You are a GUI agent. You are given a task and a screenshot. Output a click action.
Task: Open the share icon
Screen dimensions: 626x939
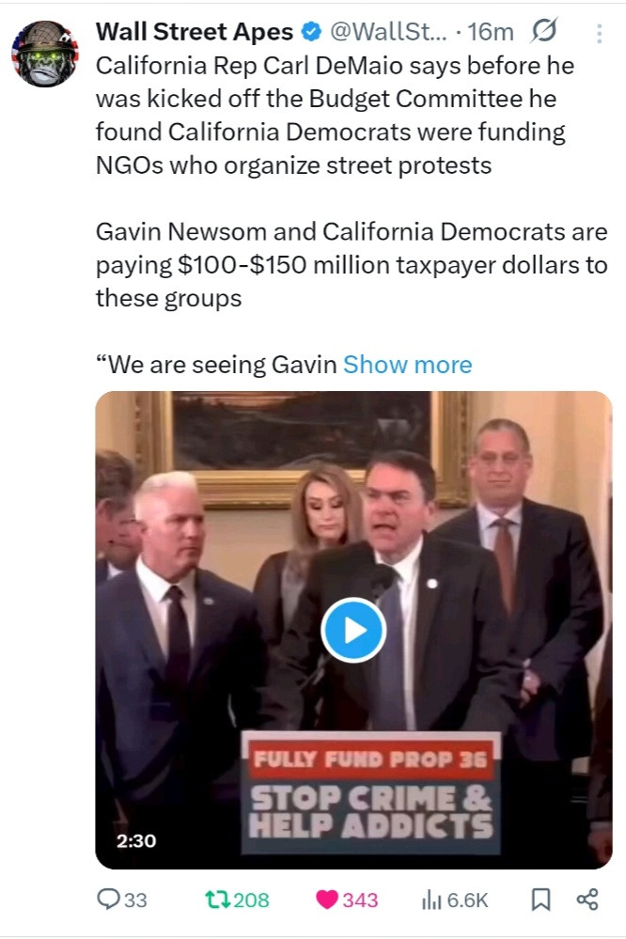pyautogui.click(x=587, y=899)
